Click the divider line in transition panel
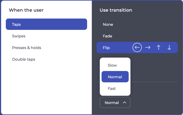Image resolution: width=183 pixels, height=115 pixels. [x=154, y=82]
